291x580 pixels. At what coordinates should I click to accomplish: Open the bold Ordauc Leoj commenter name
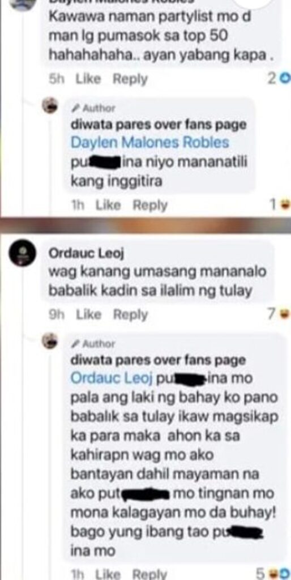[x=87, y=254]
